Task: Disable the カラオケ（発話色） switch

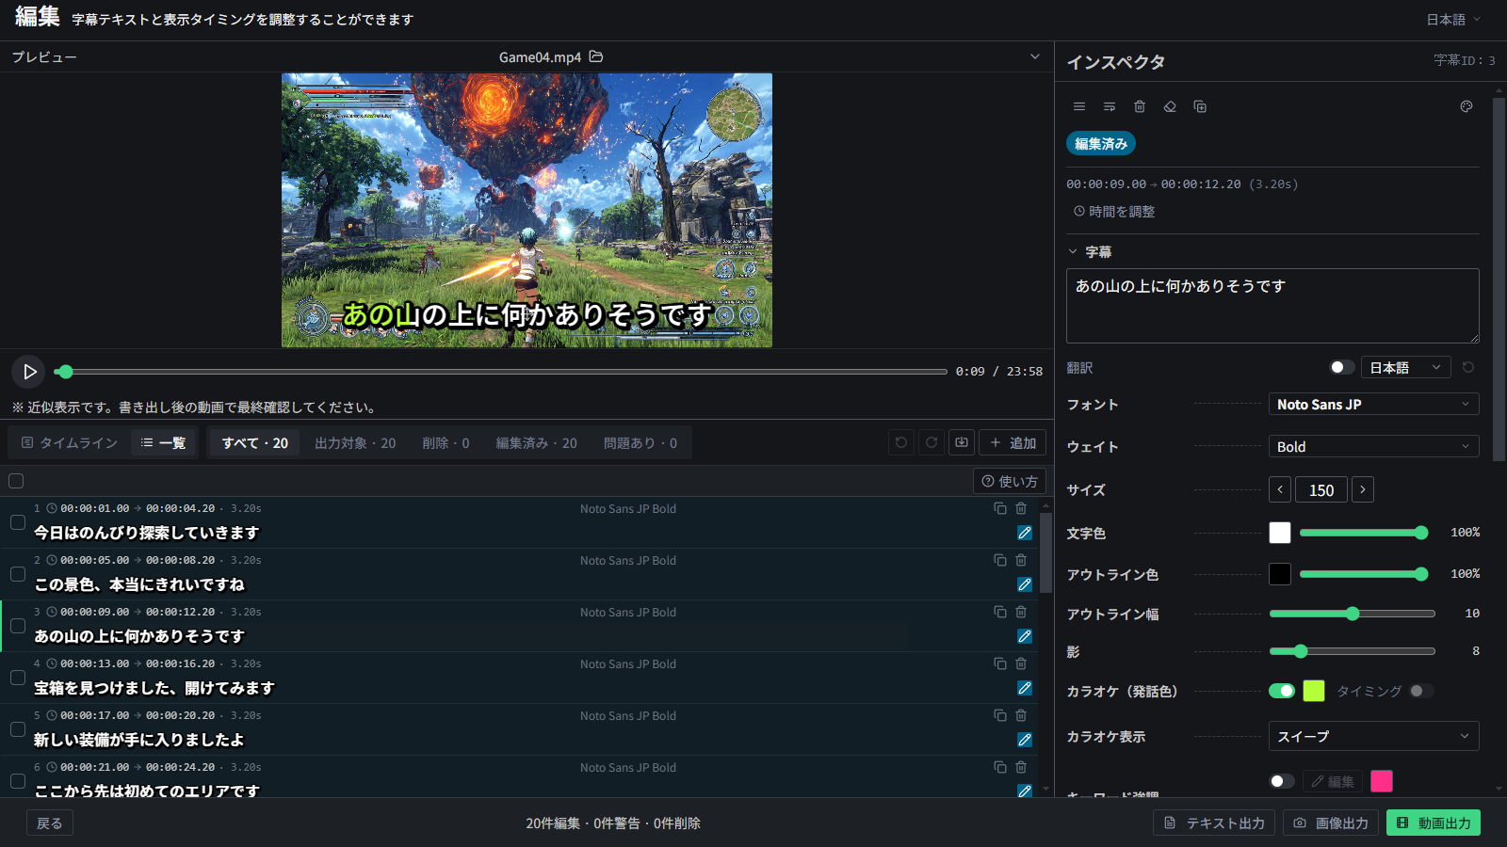Action: coord(1282,691)
